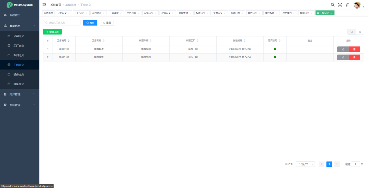Expand the 系统管理 sidebar group

pos(20,105)
